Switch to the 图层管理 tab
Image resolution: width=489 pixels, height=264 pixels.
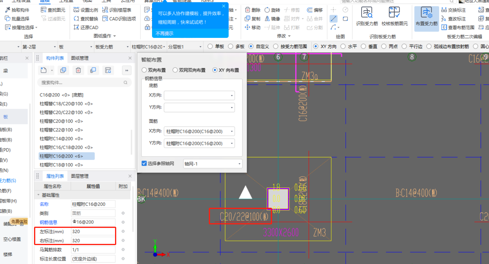coord(80,176)
